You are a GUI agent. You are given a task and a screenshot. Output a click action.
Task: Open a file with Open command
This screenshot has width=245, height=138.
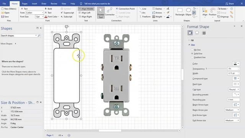5,13
